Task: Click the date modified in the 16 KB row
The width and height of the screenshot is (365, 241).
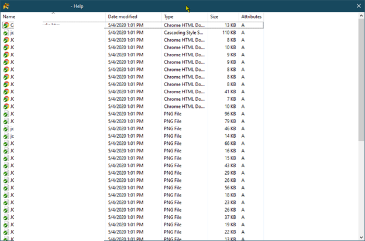Action: click(126, 151)
